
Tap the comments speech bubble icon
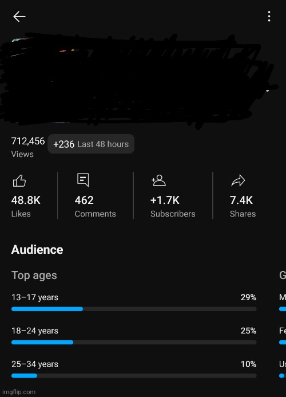(x=83, y=180)
